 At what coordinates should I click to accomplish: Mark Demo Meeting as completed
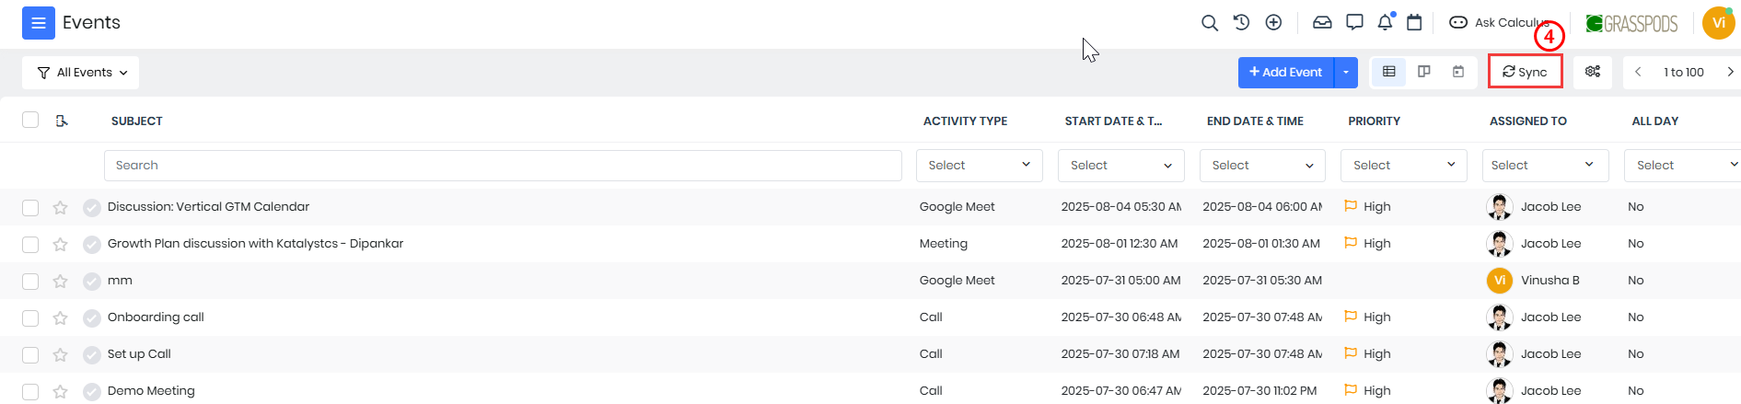[92, 391]
